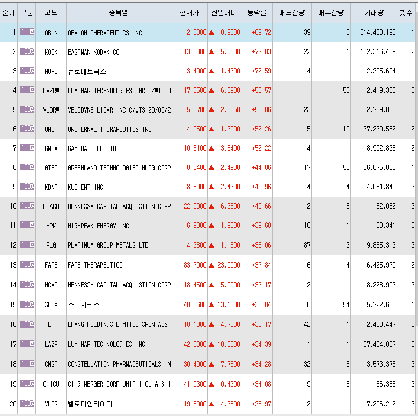
Task: Click the HCAC ticker code
Action: pyautogui.click(x=51, y=285)
